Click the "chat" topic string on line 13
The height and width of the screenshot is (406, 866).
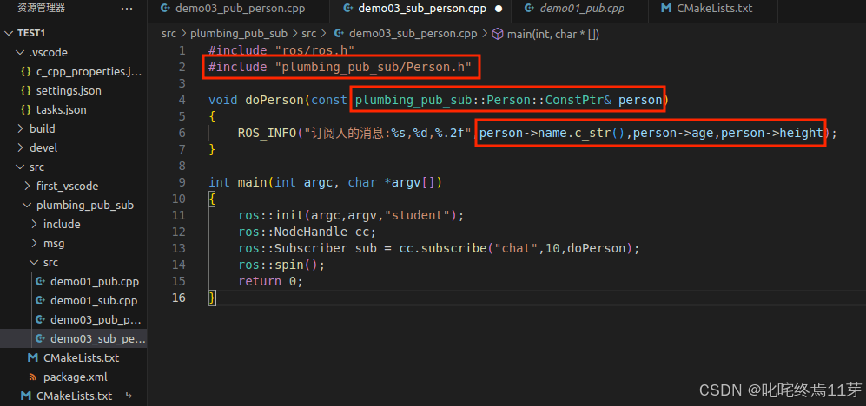pos(517,248)
